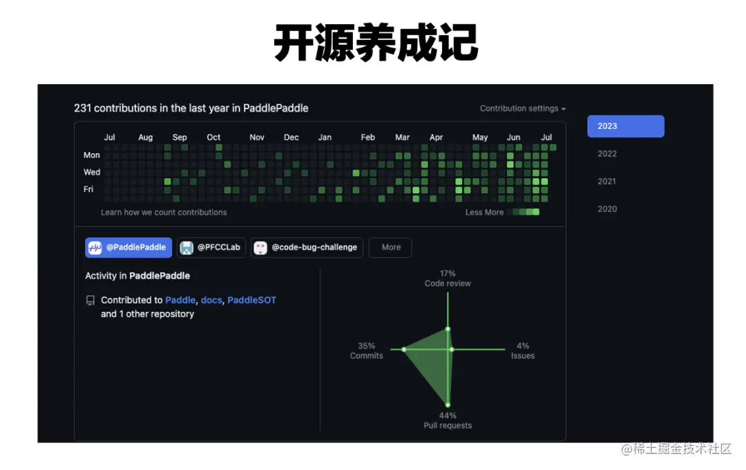Open Learn how we count contributions
Viewport: 746px width, 470px height.
(164, 212)
